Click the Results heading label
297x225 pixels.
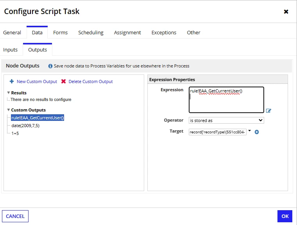[x=19, y=93]
